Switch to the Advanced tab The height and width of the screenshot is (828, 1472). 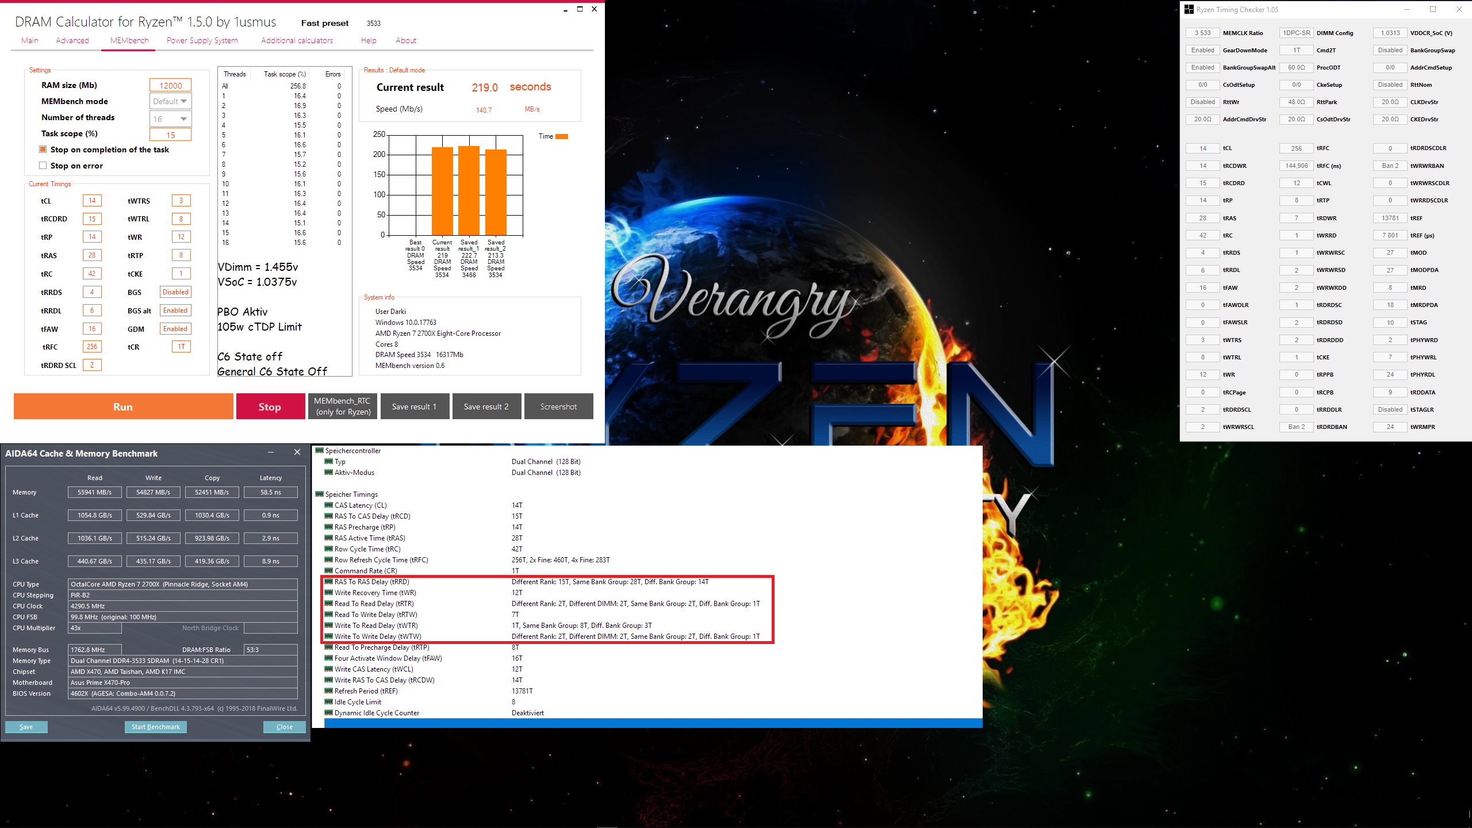point(72,40)
